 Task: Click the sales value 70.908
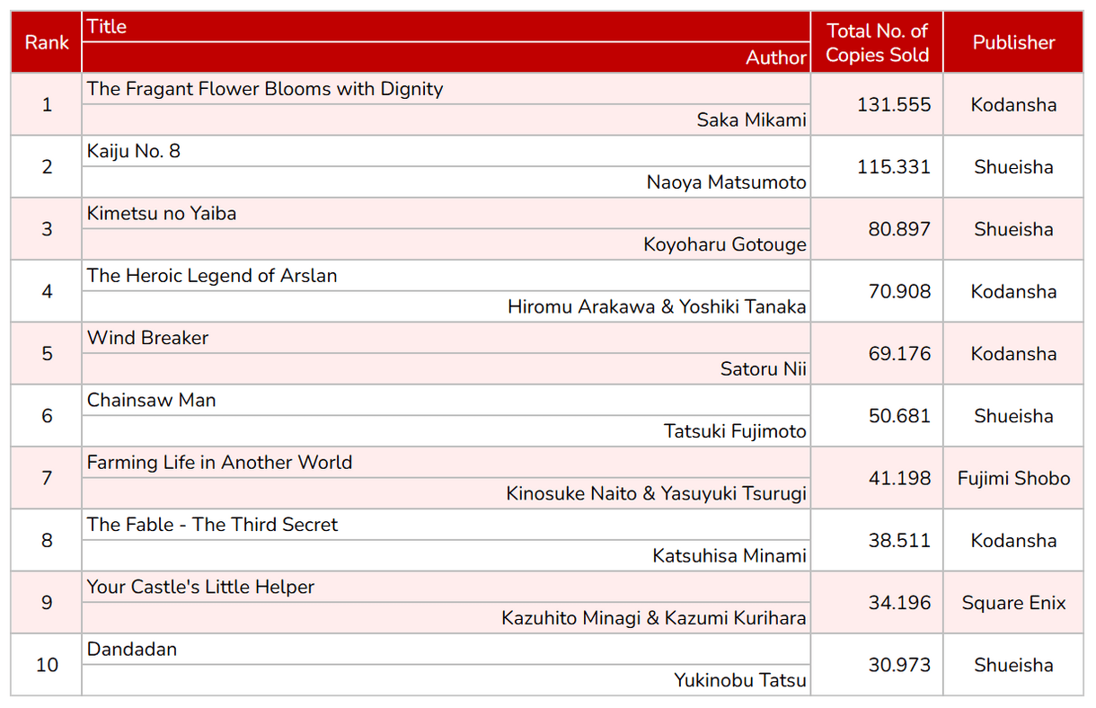pyautogui.click(x=899, y=292)
